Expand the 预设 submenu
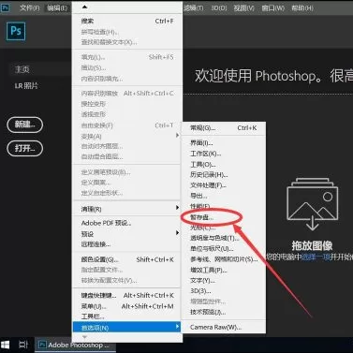The width and height of the screenshot is (353, 353). [127, 233]
